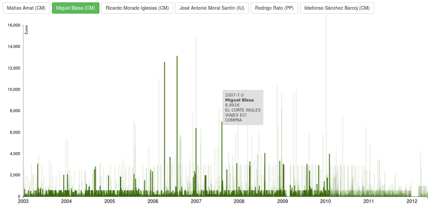Select the Matías Amat (CM) filter button
The image size is (431, 206).
pyautogui.click(x=26, y=8)
